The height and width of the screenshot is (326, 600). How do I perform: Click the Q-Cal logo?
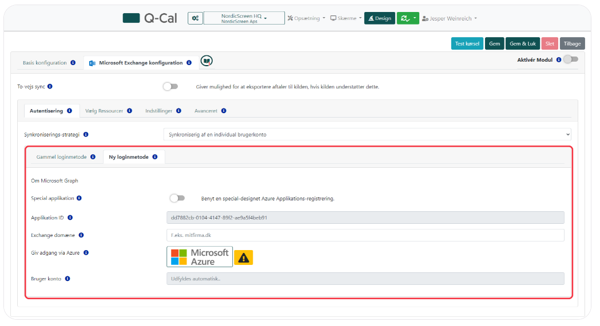(x=150, y=18)
